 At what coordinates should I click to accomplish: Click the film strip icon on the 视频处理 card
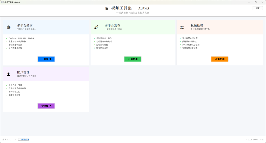182,27
